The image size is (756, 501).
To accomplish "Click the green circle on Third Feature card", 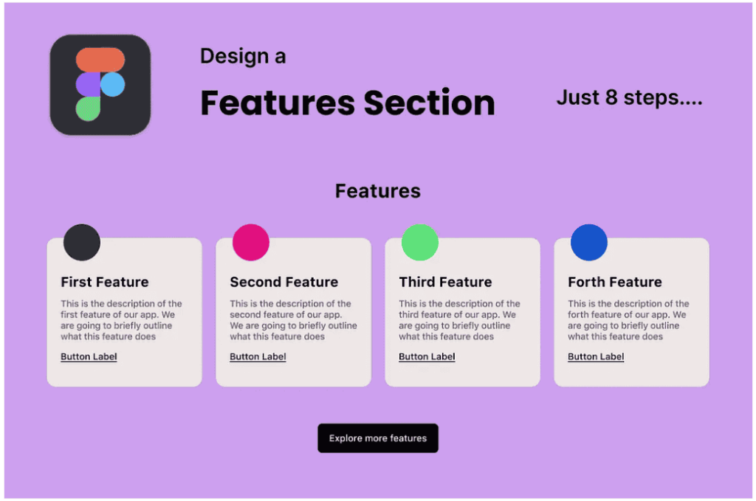I will (420, 242).
